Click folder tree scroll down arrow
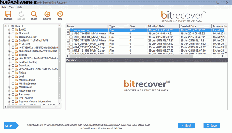This screenshot has width=232, height=133. point(60,103)
